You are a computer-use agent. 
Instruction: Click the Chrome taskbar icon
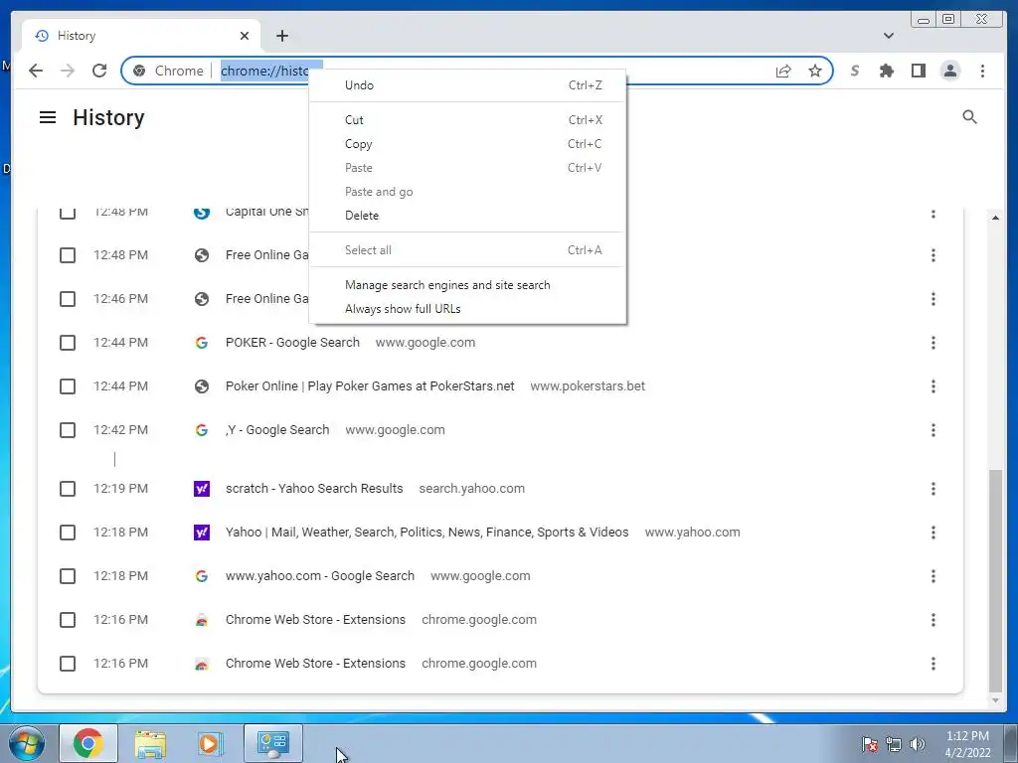tap(88, 743)
